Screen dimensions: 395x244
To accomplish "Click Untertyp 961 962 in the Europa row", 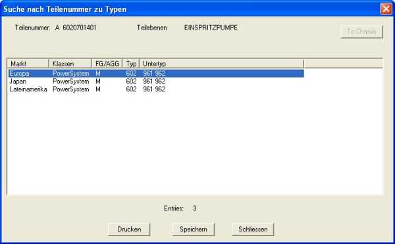I will (x=154, y=73).
